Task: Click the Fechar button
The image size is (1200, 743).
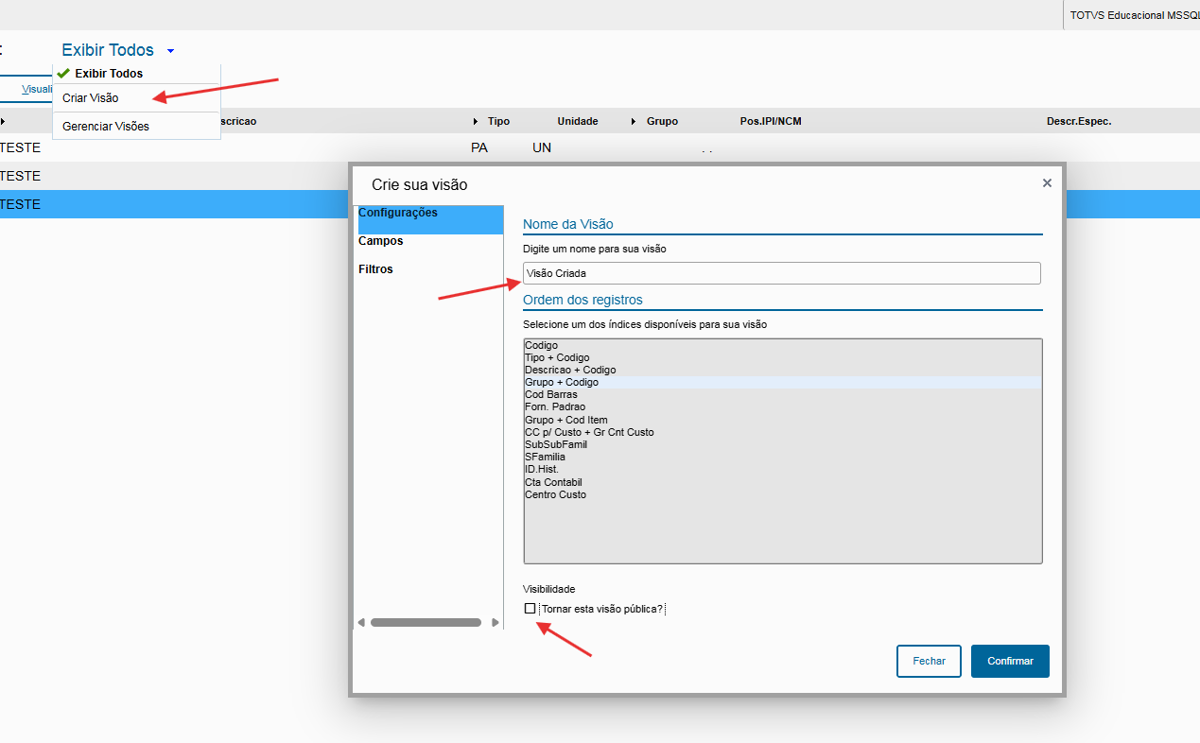Action: click(x=929, y=661)
